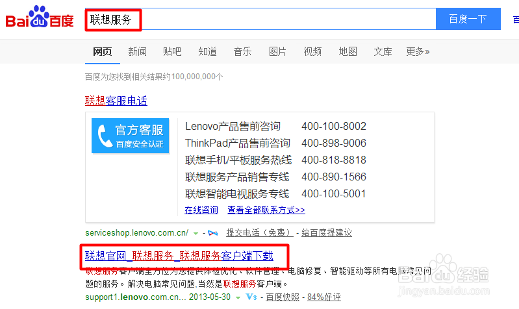Click phone number 400-890-1566
519x309 pixels.
334,177
